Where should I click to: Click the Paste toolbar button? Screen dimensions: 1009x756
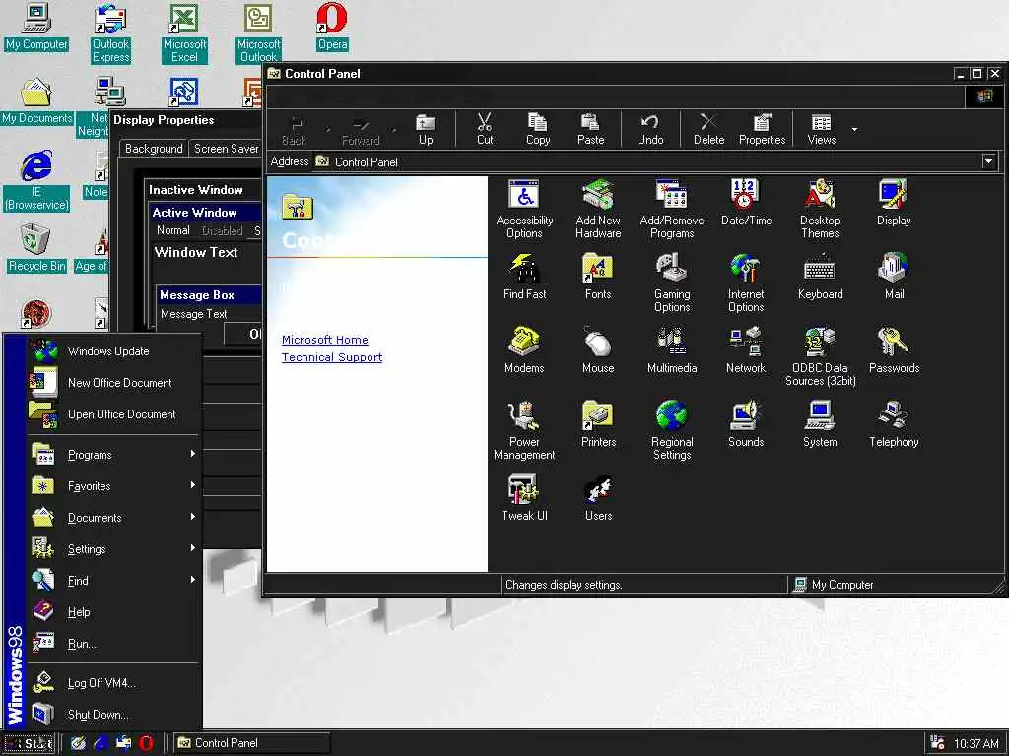[x=591, y=129]
